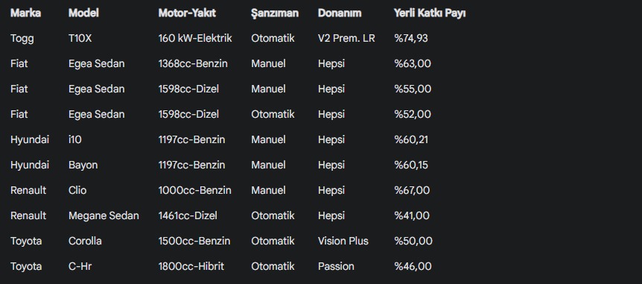The height and width of the screenshot is (284, 642).
Task: Click the 1368cc-Benzin engine cell
Action: (x=193, y=64)
